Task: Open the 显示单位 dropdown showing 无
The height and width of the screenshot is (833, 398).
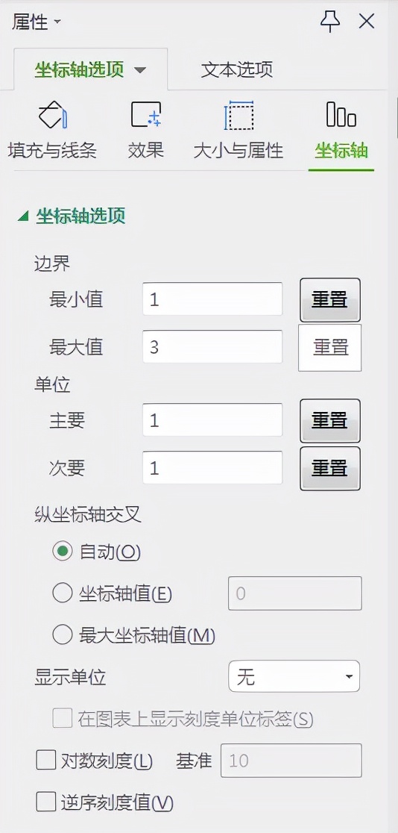Action: [294, 676]
